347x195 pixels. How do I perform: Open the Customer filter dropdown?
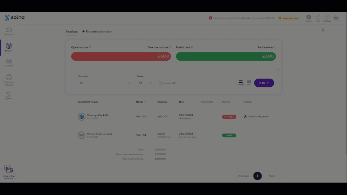point(104,83)
